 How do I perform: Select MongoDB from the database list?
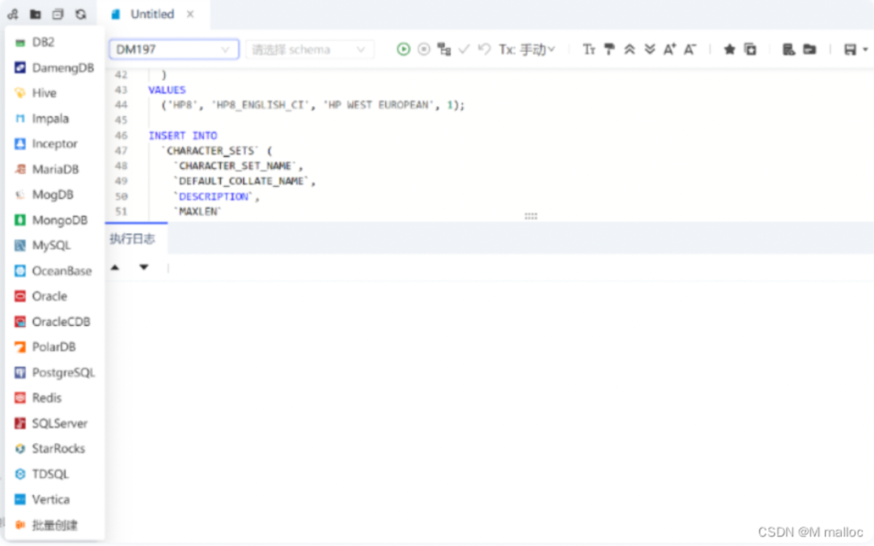55,220
